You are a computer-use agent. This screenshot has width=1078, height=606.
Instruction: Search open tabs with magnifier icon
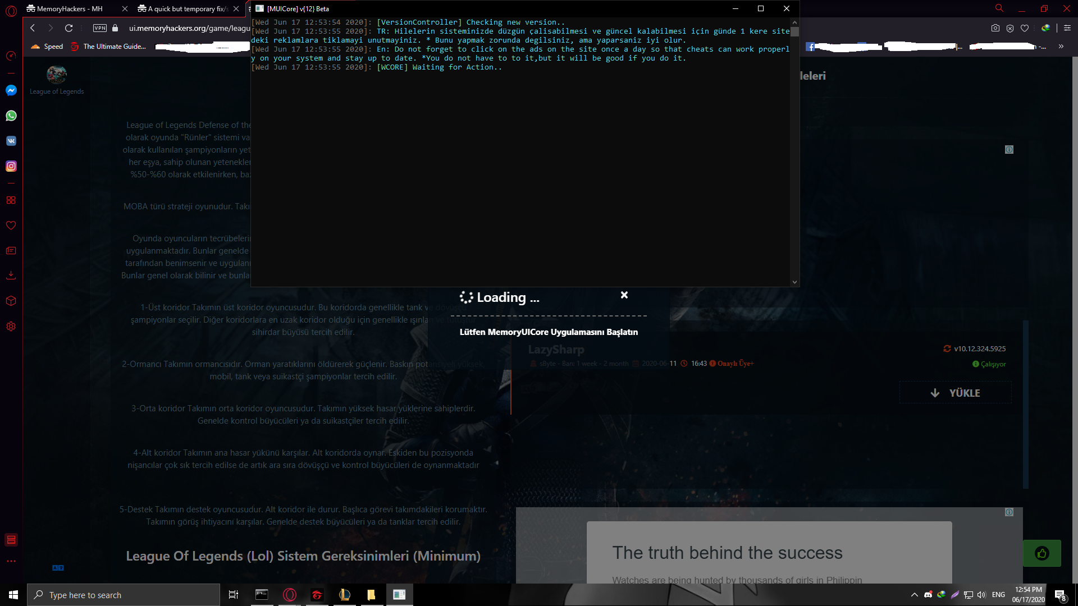click(x=999, y=8)
